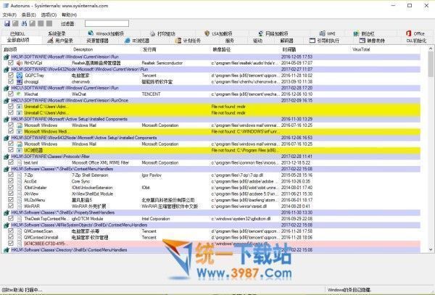Uncheck the QQPCTray startup entry
Image resolution: width=435 pixels, height=295 pixels.
tap(11, 75)
